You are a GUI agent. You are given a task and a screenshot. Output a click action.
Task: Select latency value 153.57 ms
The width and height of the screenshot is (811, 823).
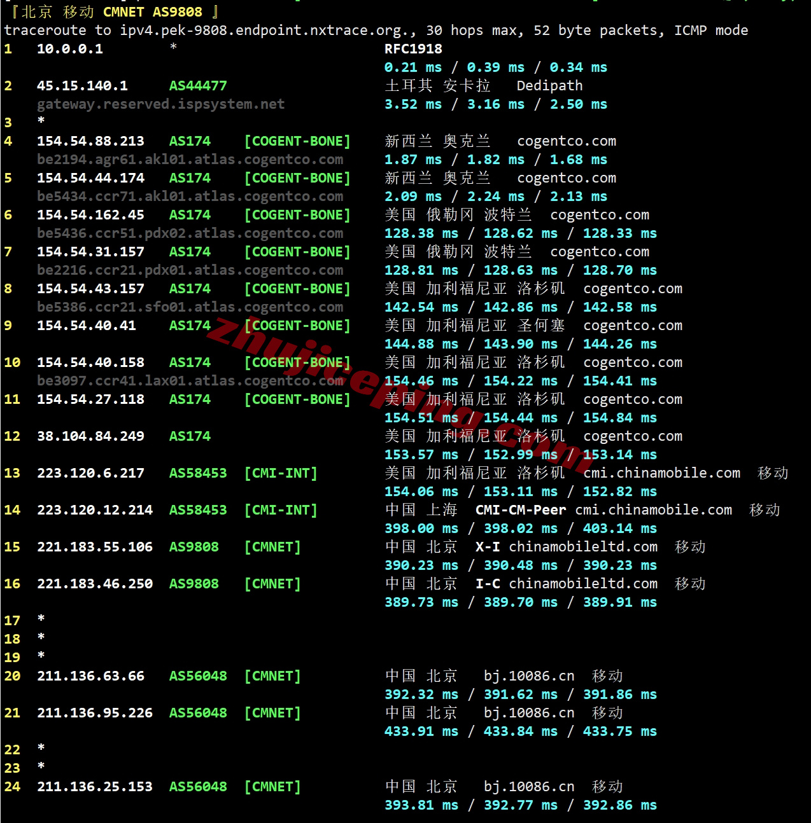[421, 455]
